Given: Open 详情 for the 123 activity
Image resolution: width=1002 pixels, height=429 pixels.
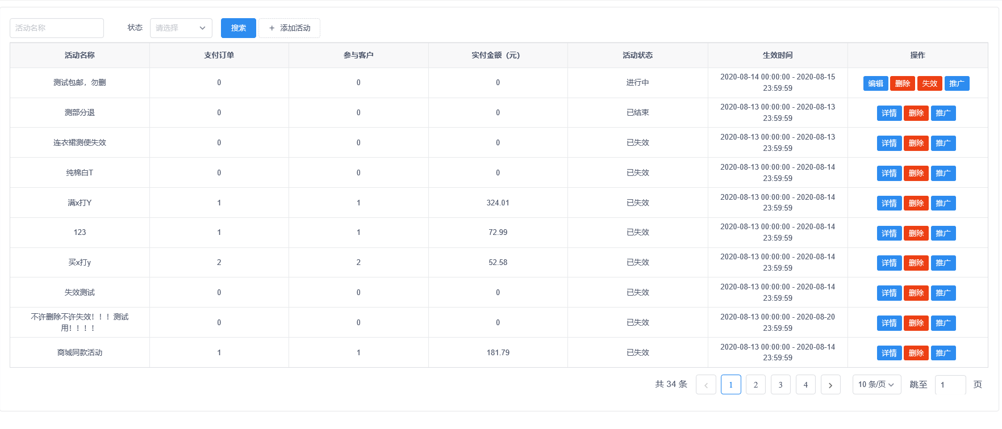Looking at the screenshot, I should pos(889,233).
